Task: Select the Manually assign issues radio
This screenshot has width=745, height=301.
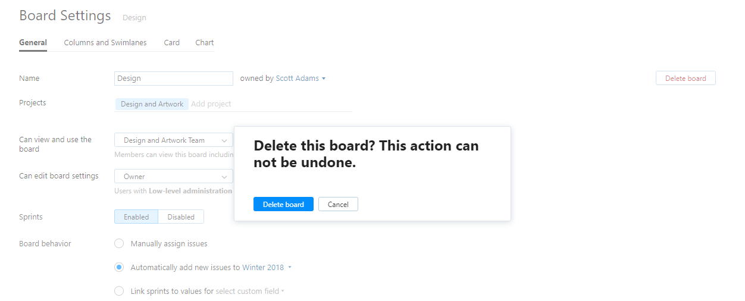Action: point(119,243)
